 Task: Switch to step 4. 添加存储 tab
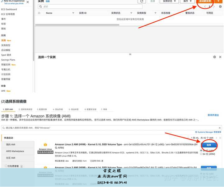pyautogui.click(x=58, y=109)
